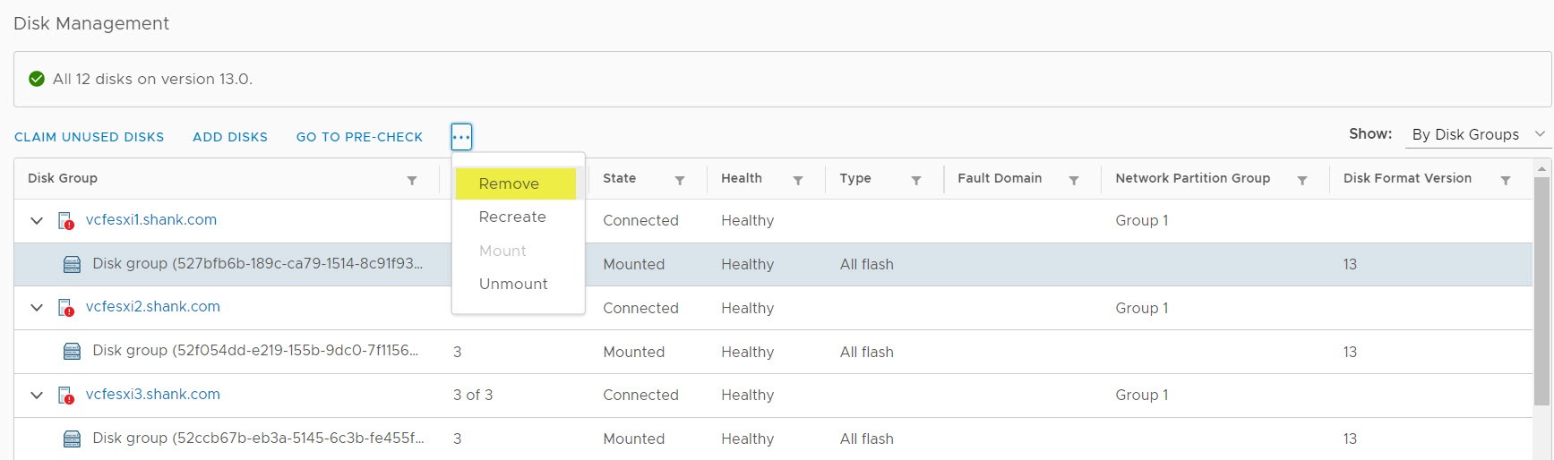Collapse the vcfesxi2.shank.com host row
This screenshot has width=1554, height=460.
[37, 308]
